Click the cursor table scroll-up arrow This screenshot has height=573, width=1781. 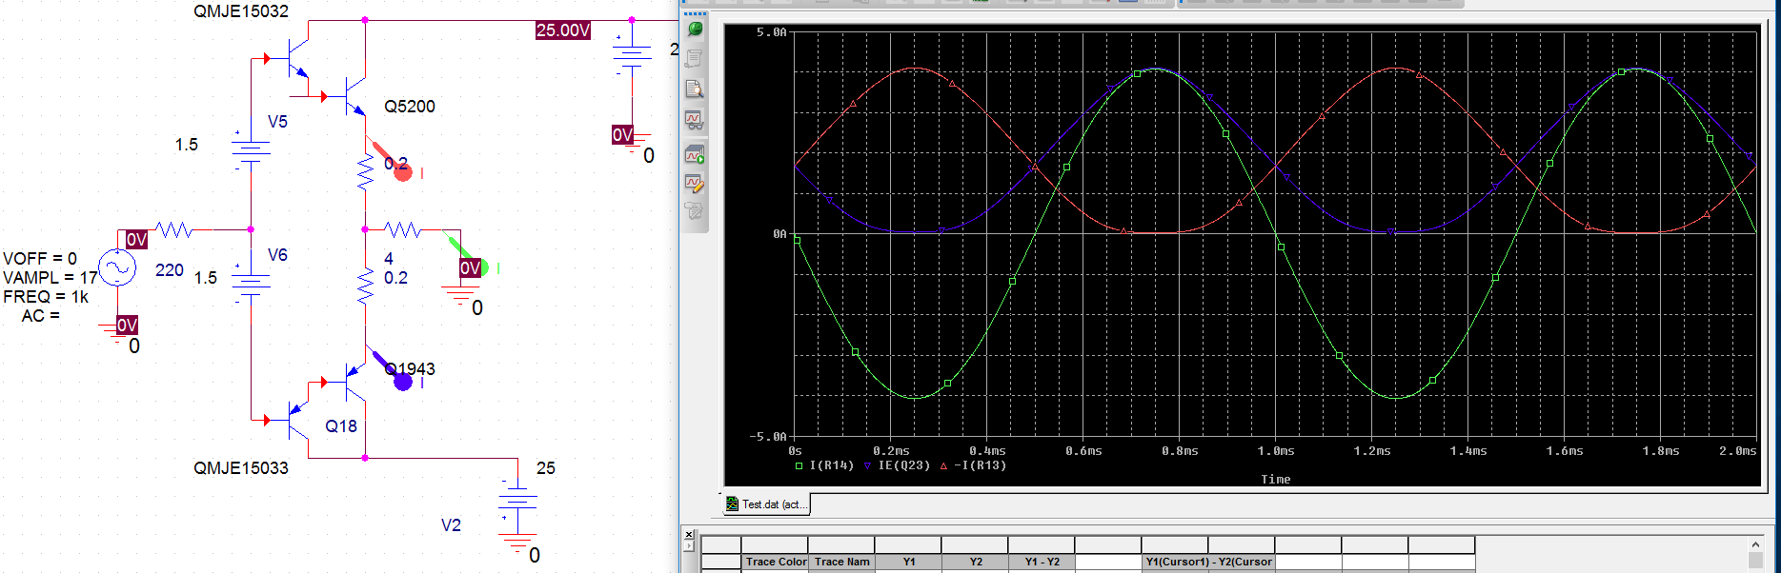[x=1755, y=544]
